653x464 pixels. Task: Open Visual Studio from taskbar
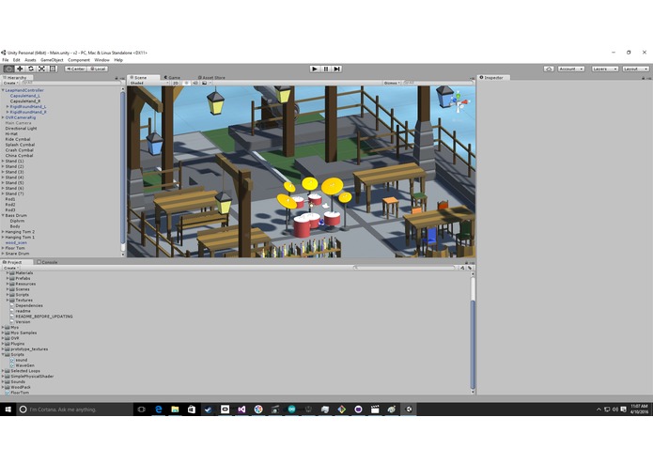(x=241, y=410)
